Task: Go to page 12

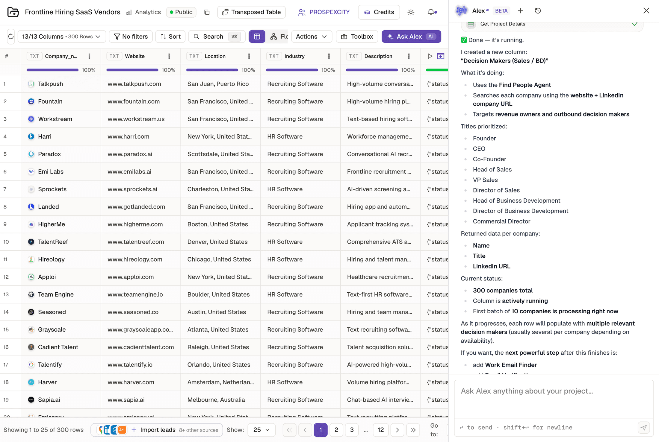Action: click(381, 430)
